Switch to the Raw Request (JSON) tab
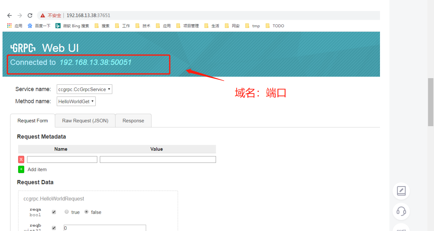 pyautogui.click(x=85, y=121)
